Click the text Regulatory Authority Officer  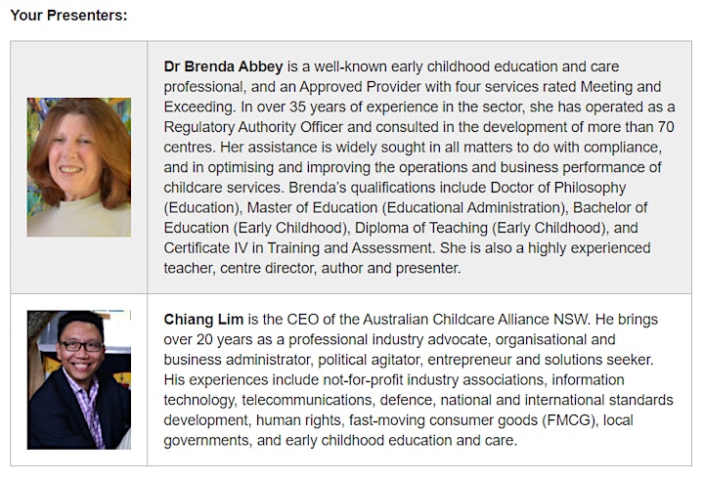(x=253, y=127)
